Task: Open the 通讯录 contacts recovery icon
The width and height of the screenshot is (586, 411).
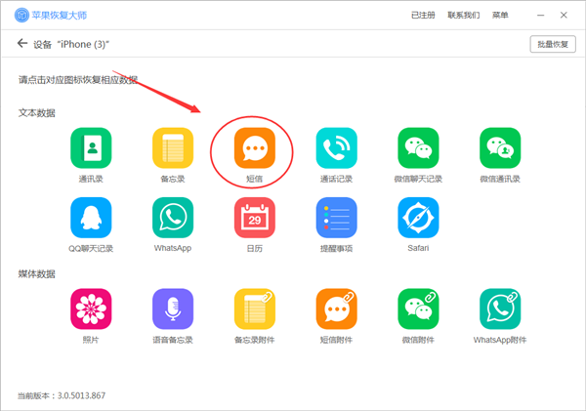Action: 91,148
